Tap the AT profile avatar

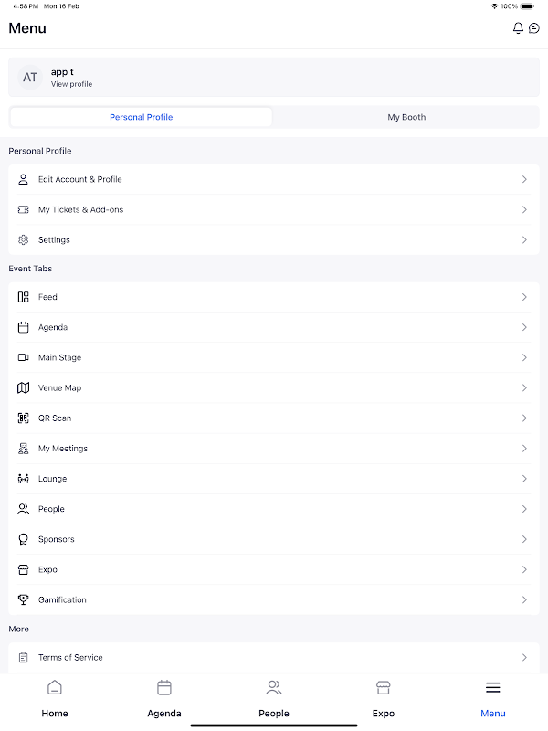pyautogui.click(x=30, y=78)
